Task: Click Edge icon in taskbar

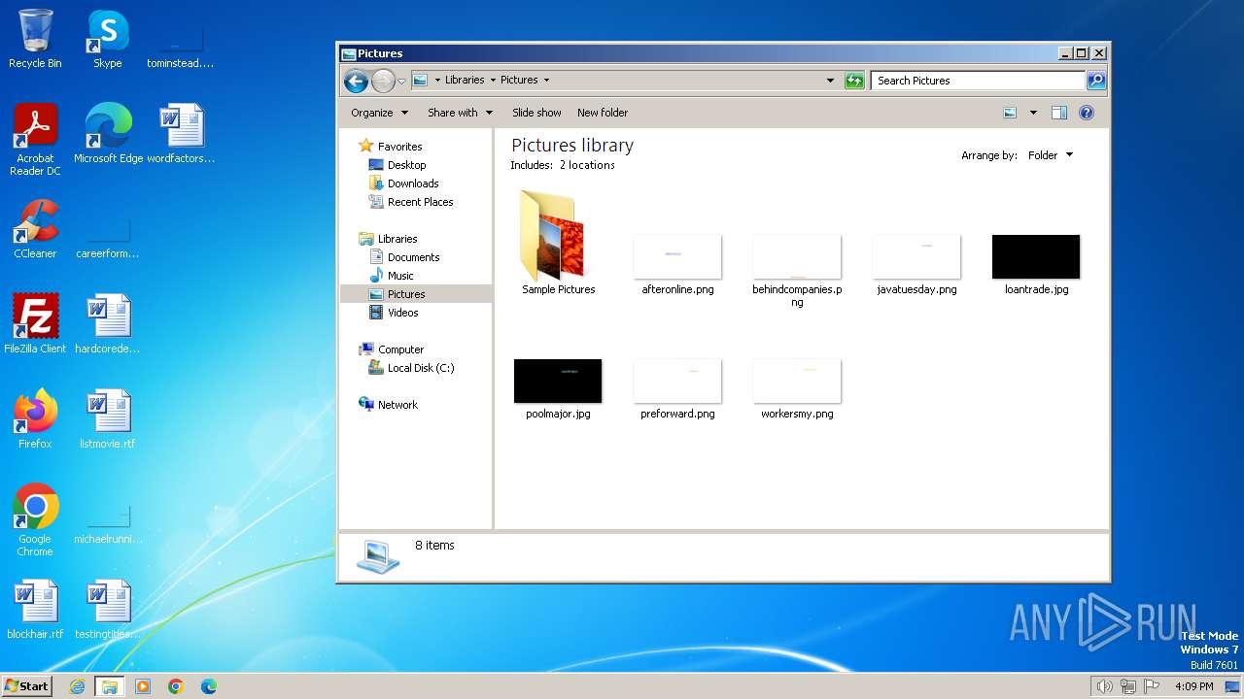Action: (x=209, y=686)
